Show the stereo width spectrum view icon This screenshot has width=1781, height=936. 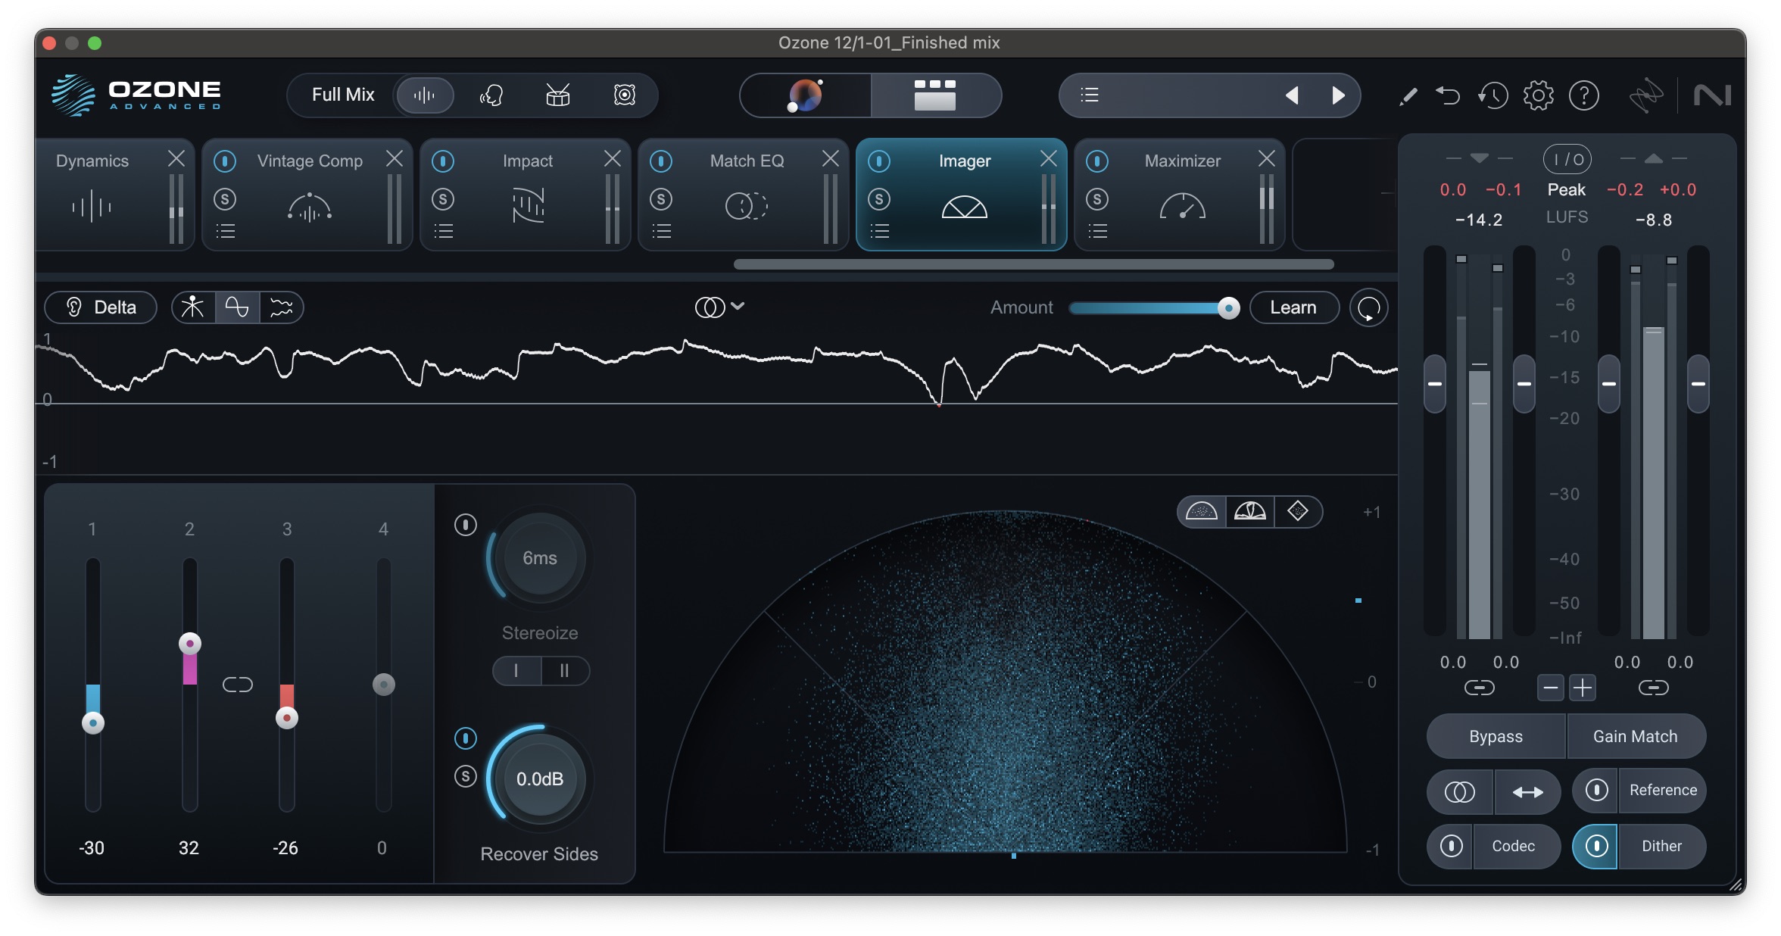pos(281,307)
